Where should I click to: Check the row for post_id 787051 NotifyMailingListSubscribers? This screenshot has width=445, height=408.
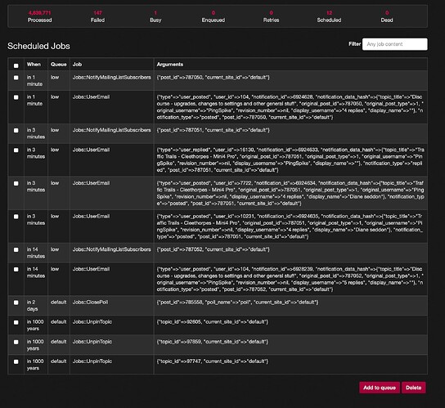[16, 131]
